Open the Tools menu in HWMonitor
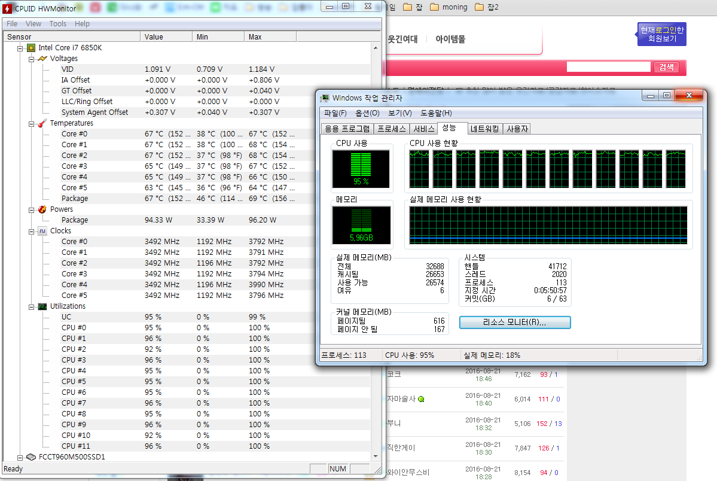 click(x=58, y=24)
